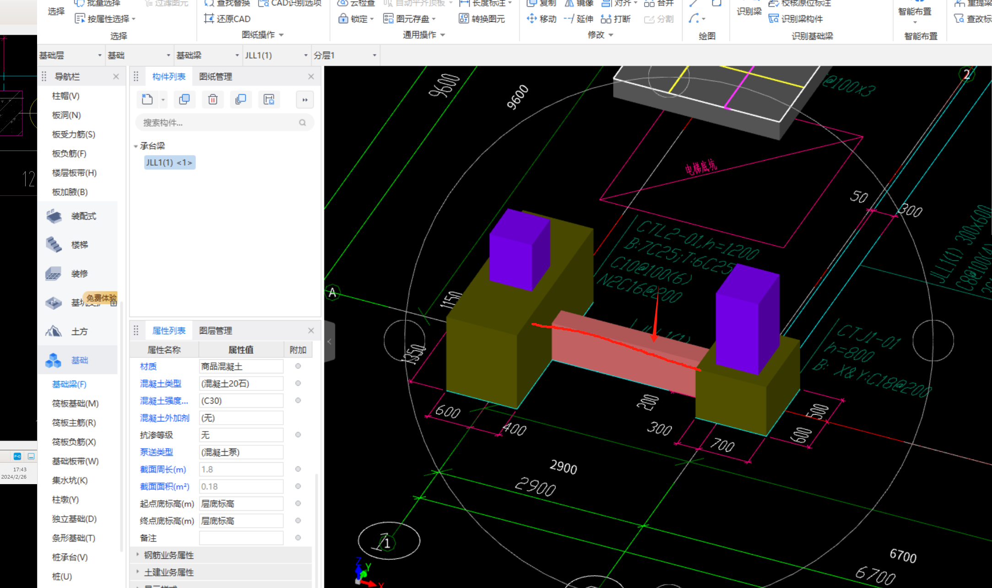Screen dimensions: 992x588
Task: Toggle the 附加 circle for 材质 row
Action: click(x=298, y=366)
